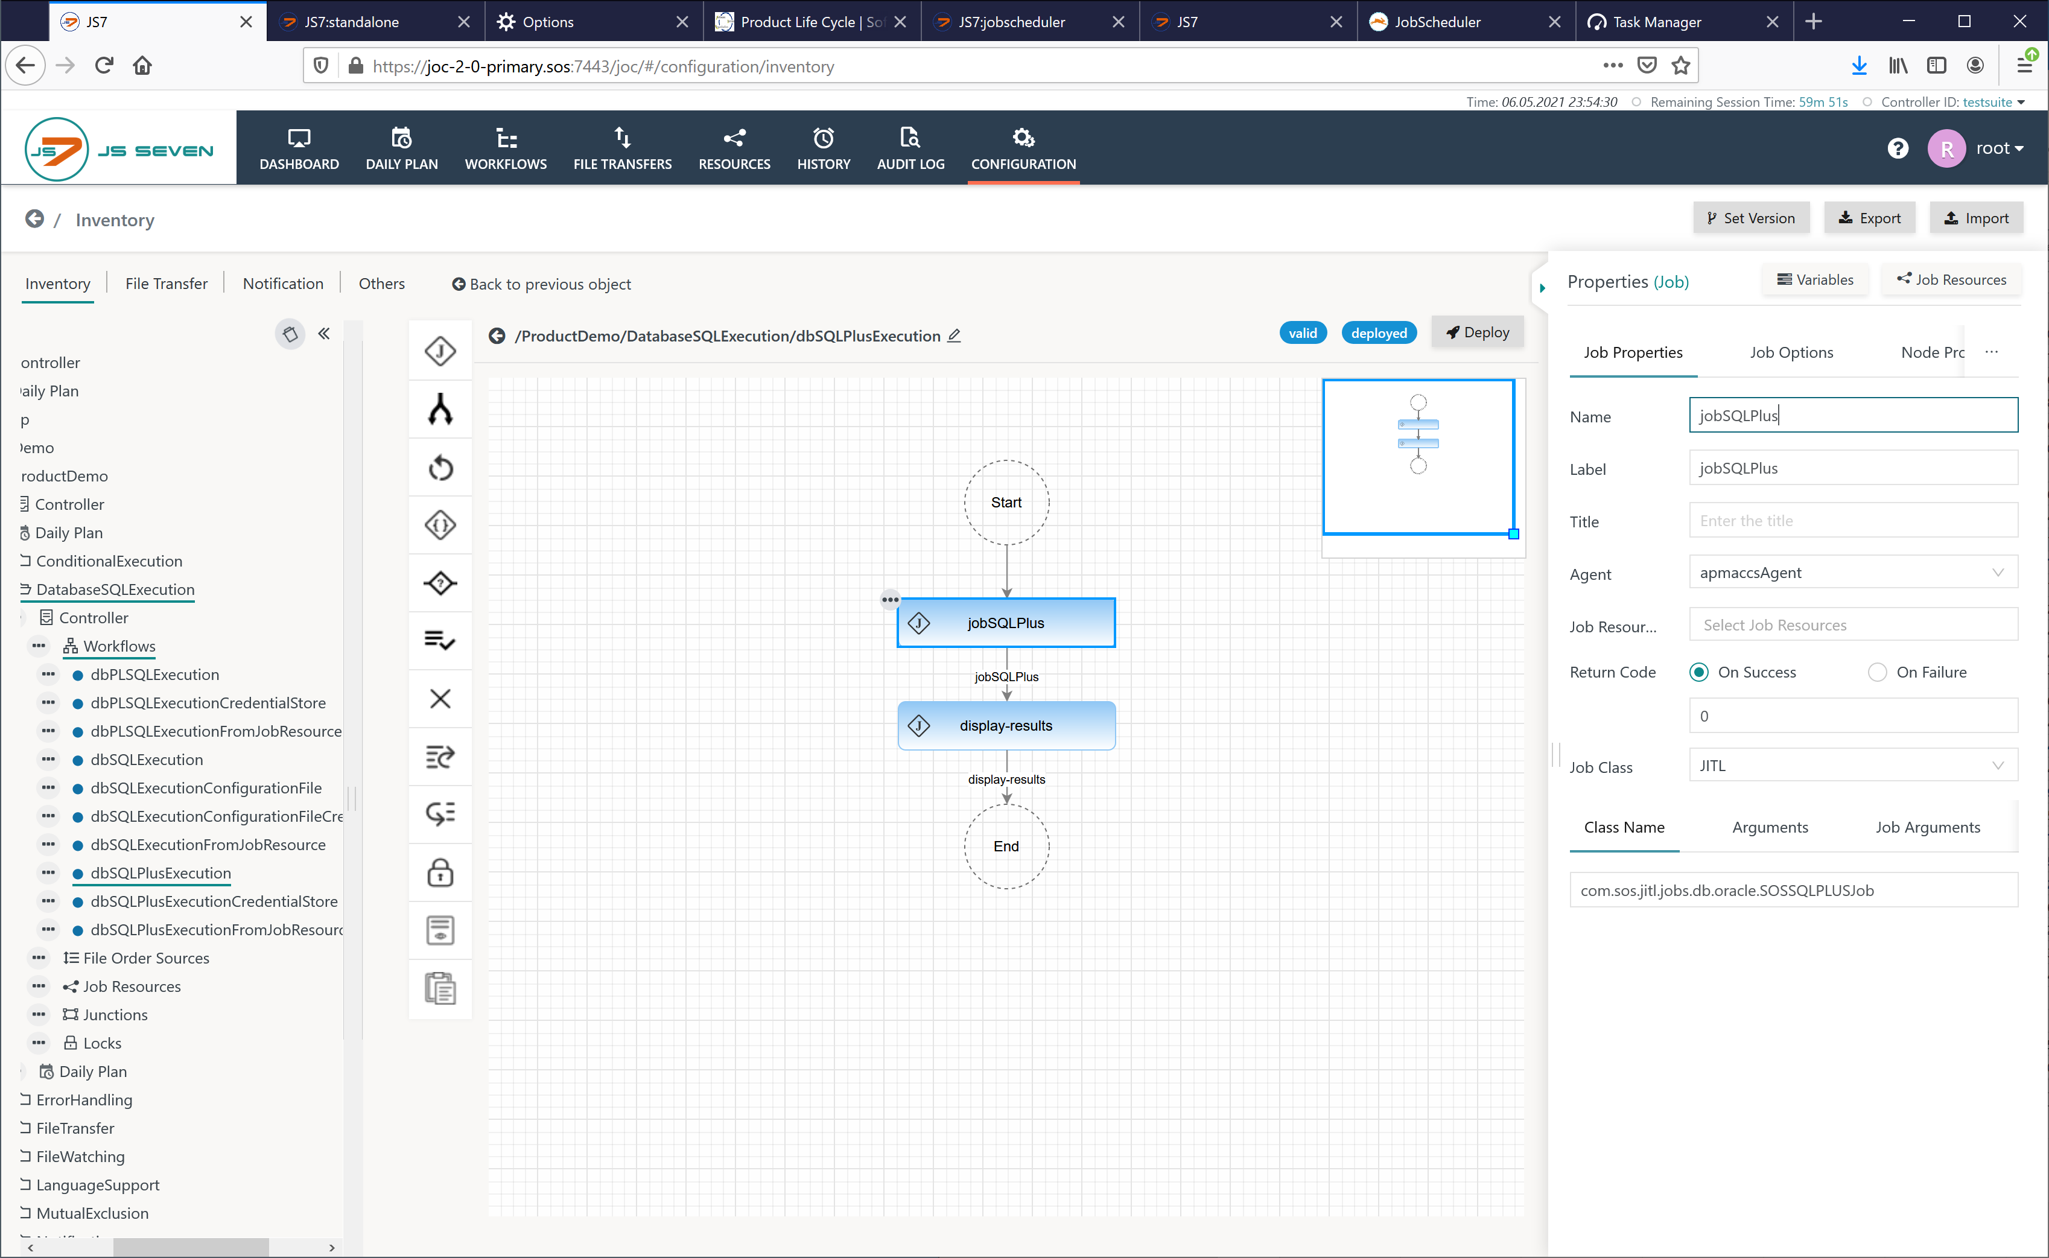Image resolution: width=2049 pixels, height=1258 pixels.
Task: Click the Job Resources button in Properties
Action: [1951, 279]
